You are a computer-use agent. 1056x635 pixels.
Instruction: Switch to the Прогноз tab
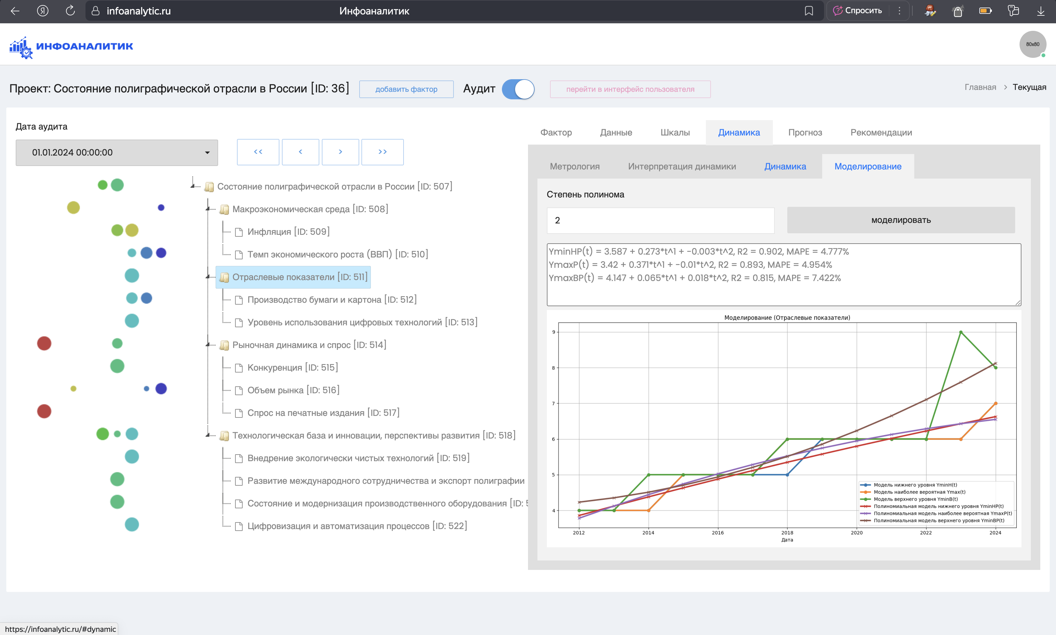pyautogui.click(x=805, y=132)
